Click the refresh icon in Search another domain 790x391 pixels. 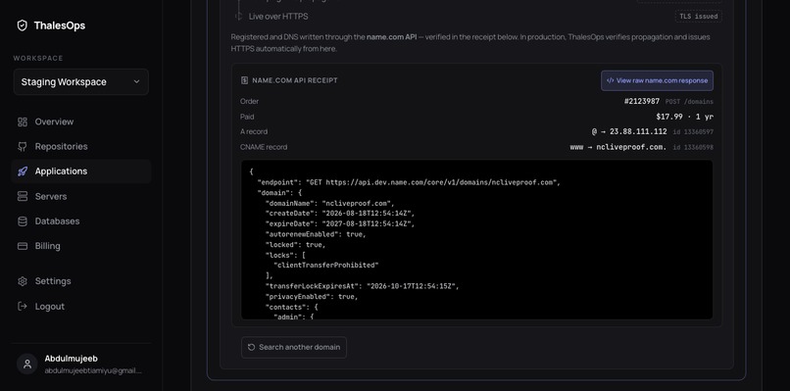[x=252, y=347]
